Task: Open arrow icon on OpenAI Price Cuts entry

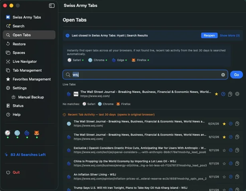Action: click(231, 150)
